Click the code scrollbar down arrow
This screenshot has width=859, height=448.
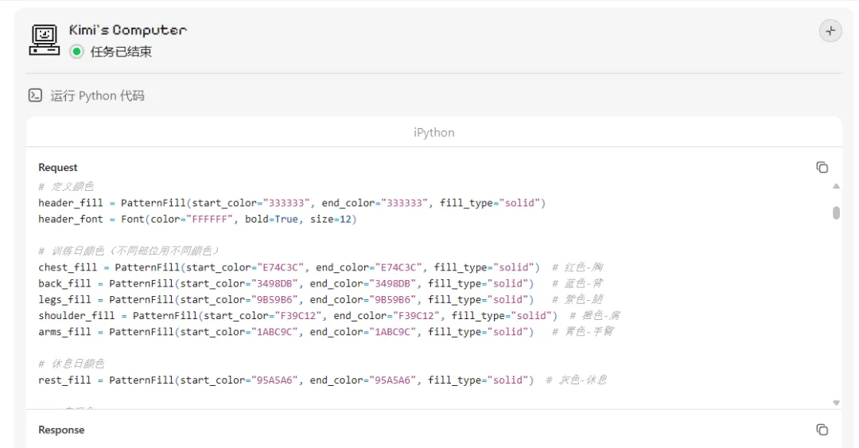pos(836,403)
